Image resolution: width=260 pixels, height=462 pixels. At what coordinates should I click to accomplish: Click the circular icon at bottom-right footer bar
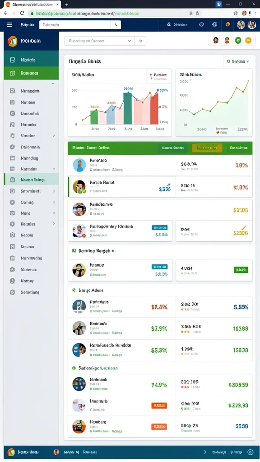pyautogui.click(x=250, y=452)
